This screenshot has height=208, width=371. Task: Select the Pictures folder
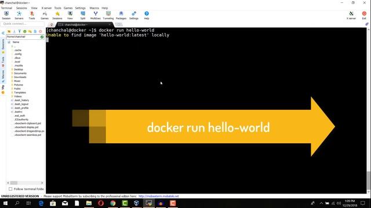18,85
